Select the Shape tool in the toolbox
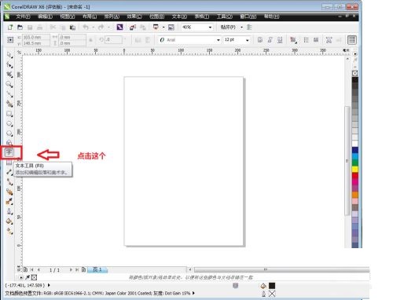This screenshot has height=300, width=393. click(9, 64)
